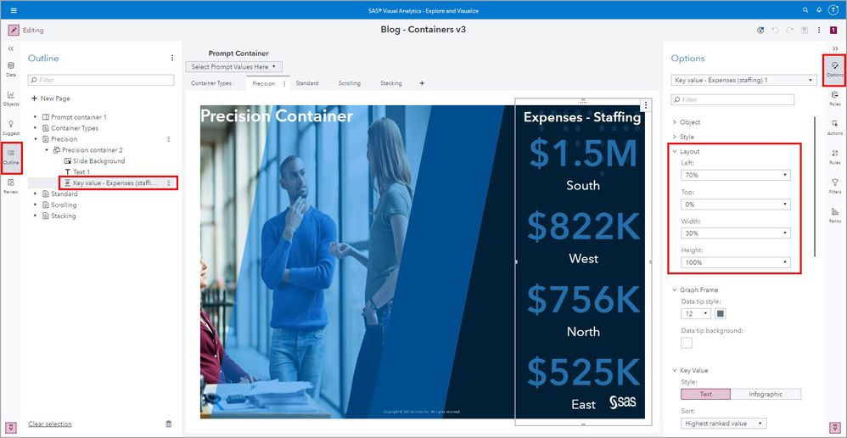
Task: Click the Outline filter field
Action: [x=101, y=80]
